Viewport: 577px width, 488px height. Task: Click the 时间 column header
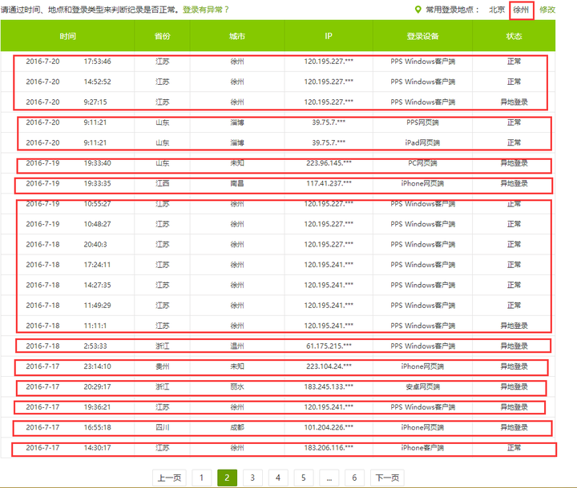tap(67, 36)
